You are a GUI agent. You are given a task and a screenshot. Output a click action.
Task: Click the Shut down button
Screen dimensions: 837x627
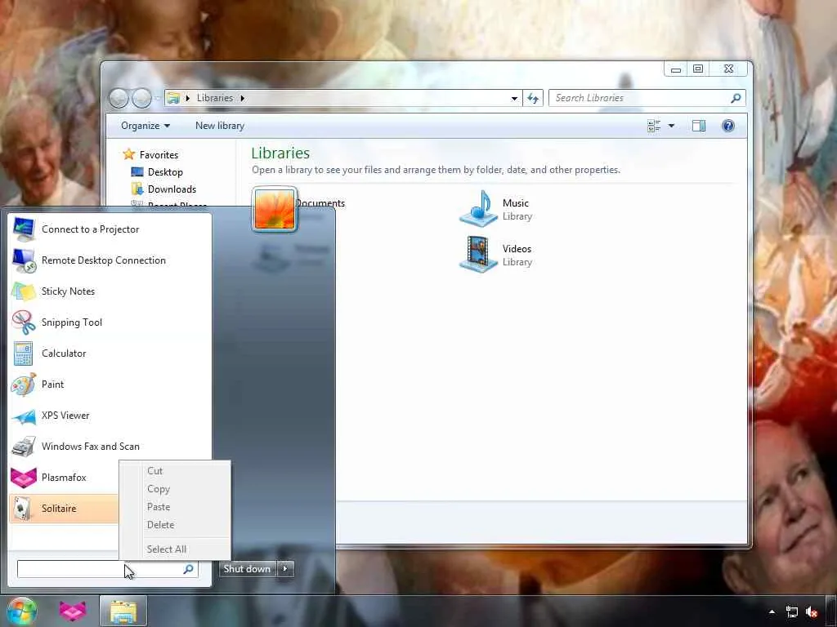tap(248, 569)
